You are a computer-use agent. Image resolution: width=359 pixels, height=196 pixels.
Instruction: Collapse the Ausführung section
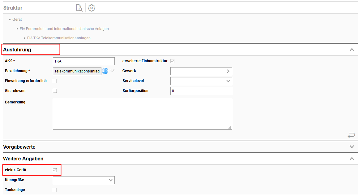352,50
